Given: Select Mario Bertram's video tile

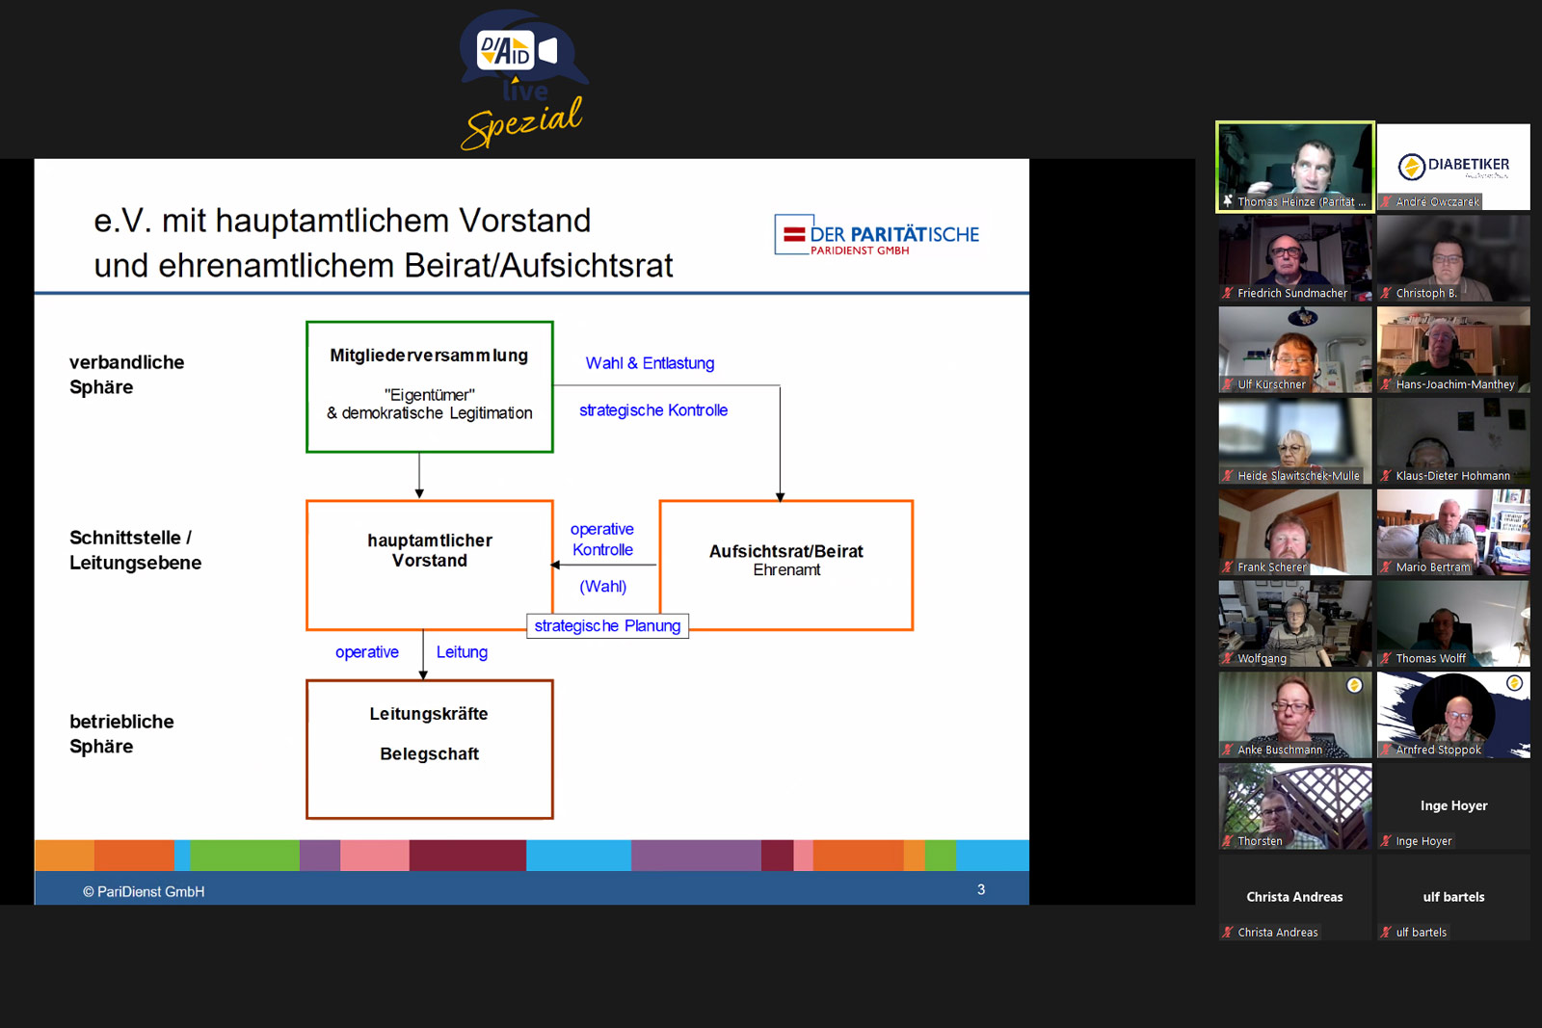Looking at the screenshot, I should coord(1452,530).
